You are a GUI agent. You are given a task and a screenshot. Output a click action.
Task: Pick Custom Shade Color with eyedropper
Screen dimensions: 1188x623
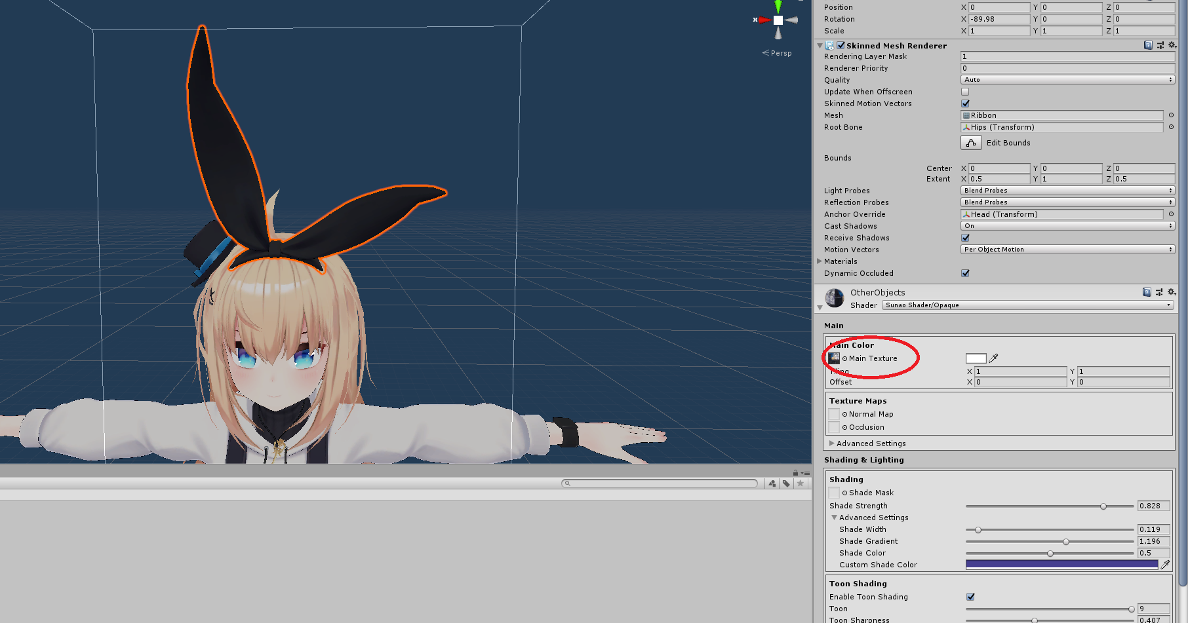pyautogui.click(x=1166, y=565)
